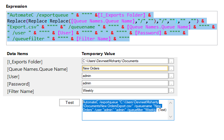This screenshot has width=224, height=140.
Task: Click the [Filter Name] data item label
Action: (20, 91)
